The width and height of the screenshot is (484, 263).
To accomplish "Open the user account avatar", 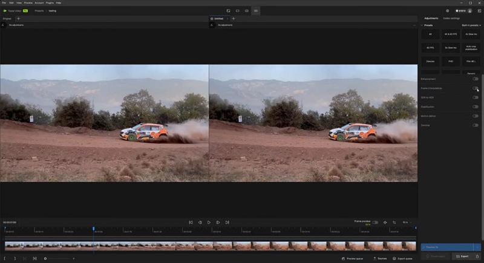I will click(470, 11).
